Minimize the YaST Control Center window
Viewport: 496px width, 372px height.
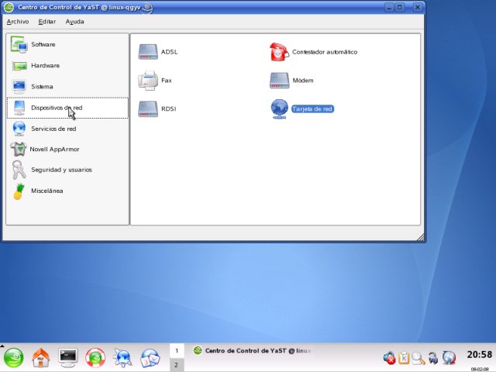point(390,7)
